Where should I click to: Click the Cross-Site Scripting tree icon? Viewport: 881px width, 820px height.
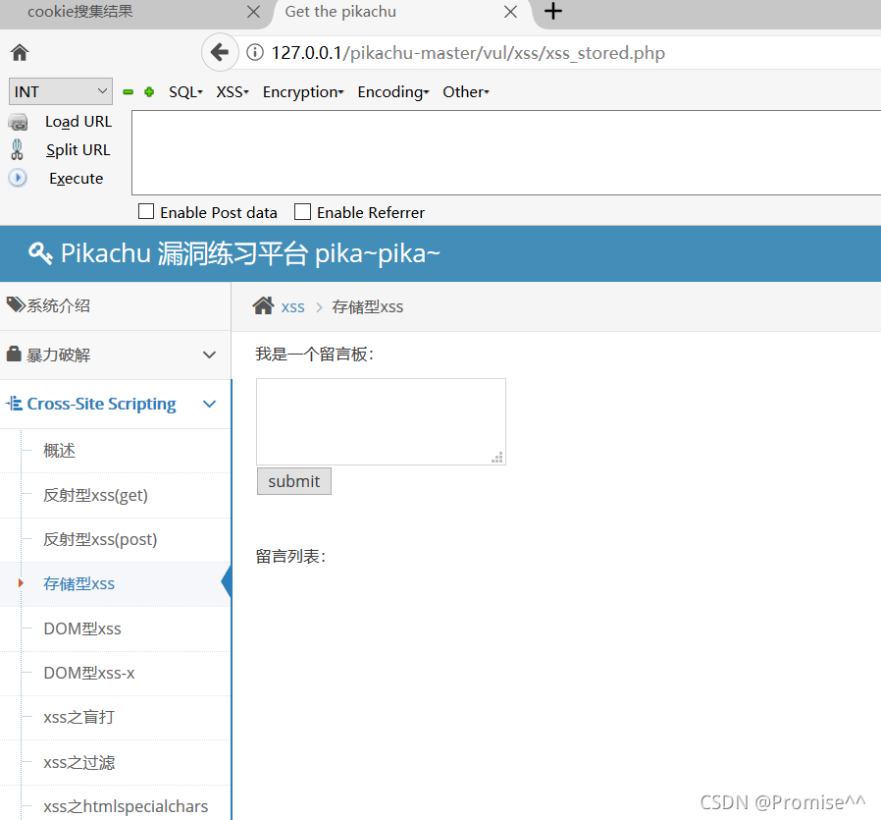(14, 404)
